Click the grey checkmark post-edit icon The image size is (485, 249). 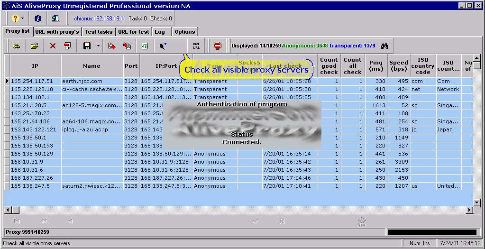(256, 221)
